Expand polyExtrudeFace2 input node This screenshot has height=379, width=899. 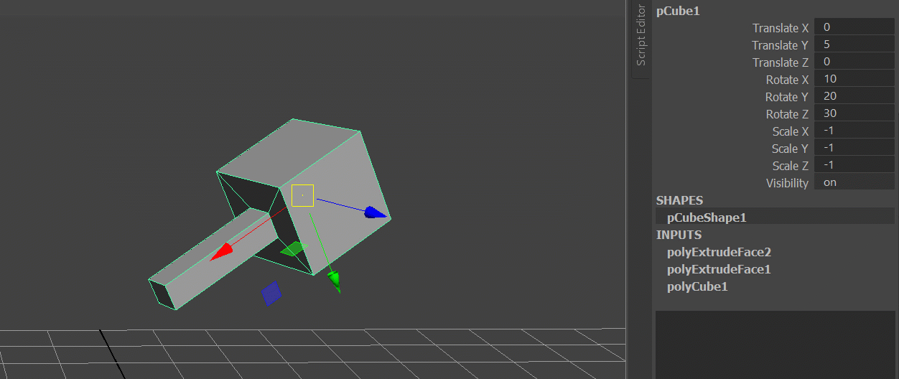719,252
